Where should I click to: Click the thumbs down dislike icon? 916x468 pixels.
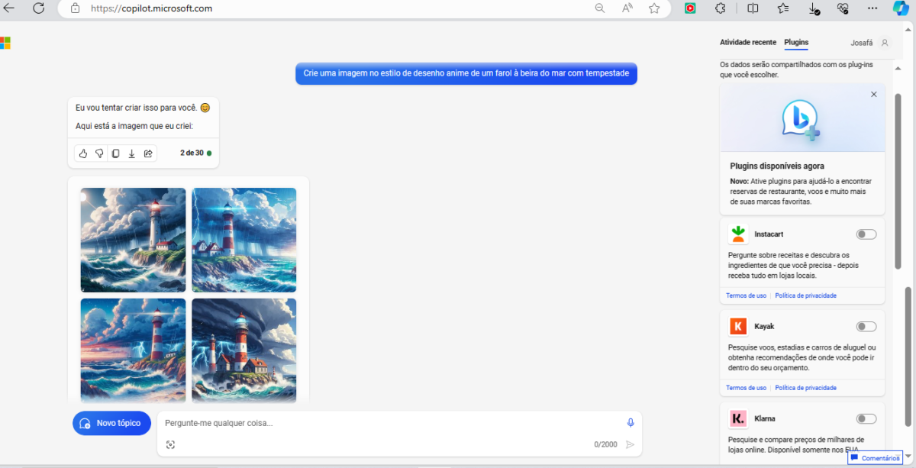point(99,153)
